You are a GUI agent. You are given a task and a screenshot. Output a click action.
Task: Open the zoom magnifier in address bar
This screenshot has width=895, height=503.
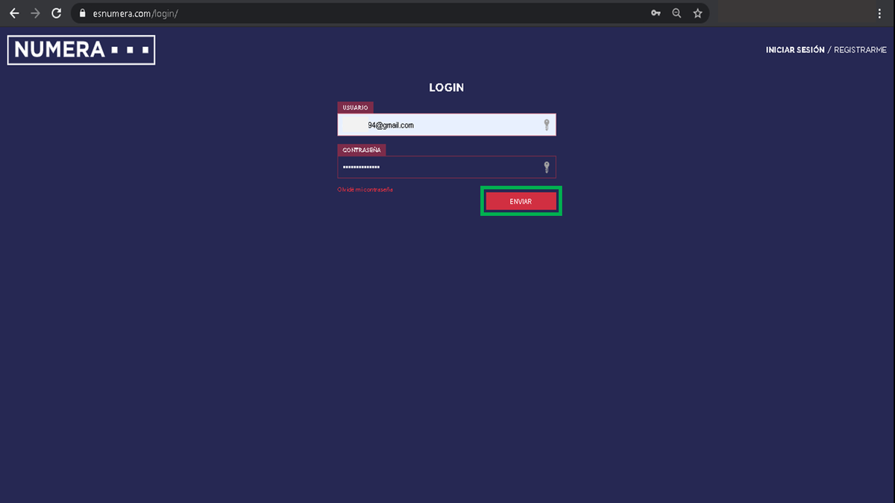[x=676, y=13]
